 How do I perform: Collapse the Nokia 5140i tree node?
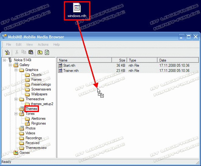point(5,60)
